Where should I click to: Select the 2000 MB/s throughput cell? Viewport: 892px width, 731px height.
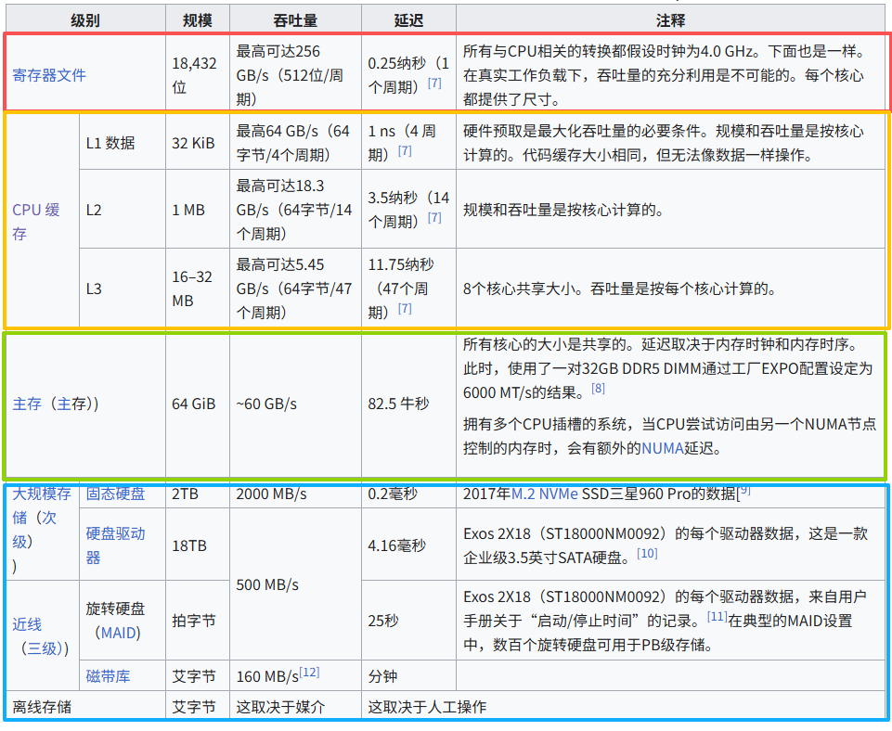point(295,494)
